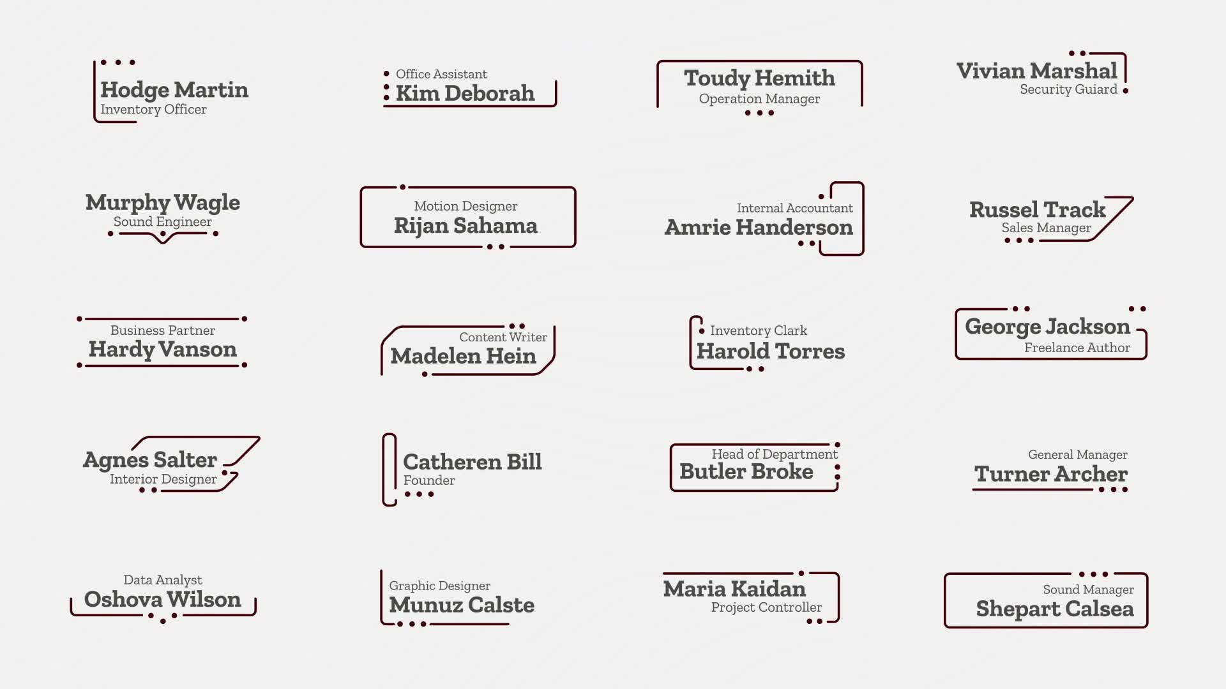Click the Rijan Sahama Motion Designer frame
The image size is (1226, 689).
[467, 217]
